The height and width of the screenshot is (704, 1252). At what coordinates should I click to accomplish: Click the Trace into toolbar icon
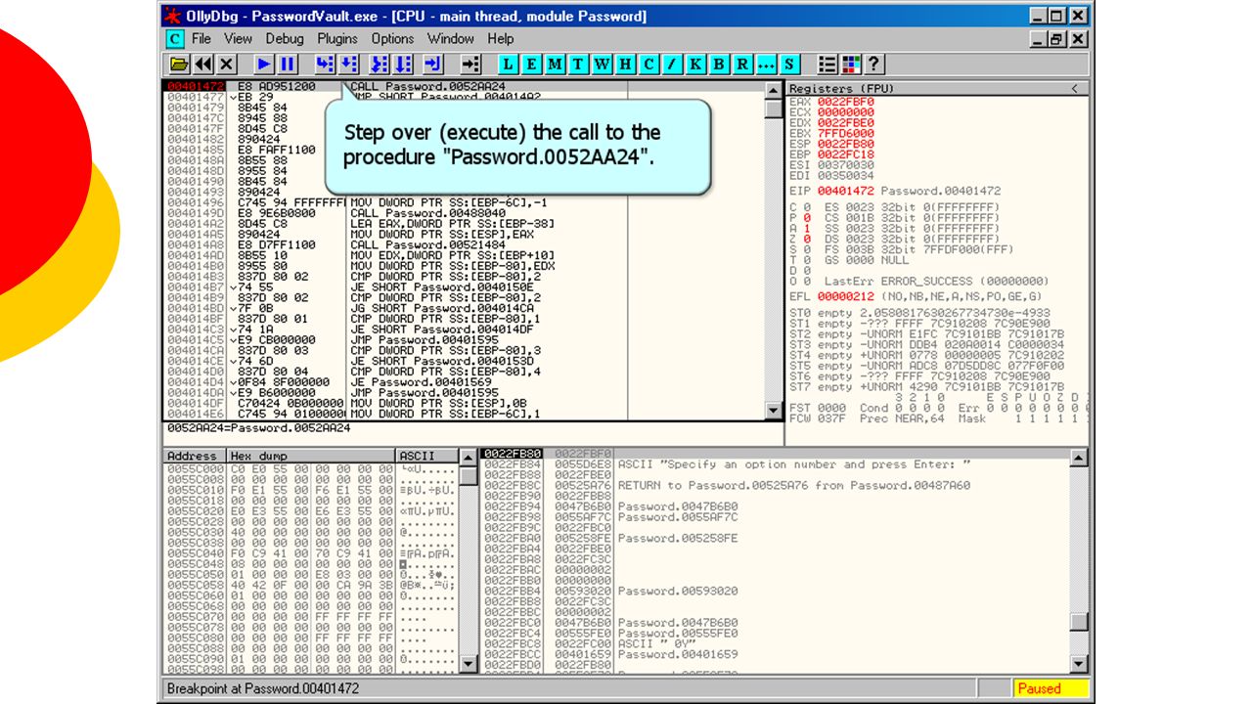click(380, 65)
